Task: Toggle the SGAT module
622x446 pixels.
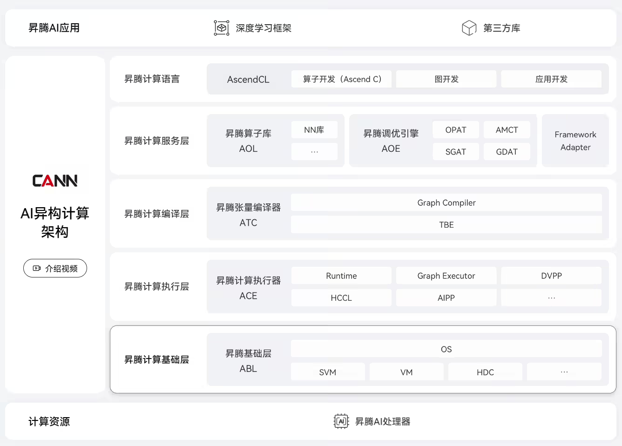Action: 455,151
